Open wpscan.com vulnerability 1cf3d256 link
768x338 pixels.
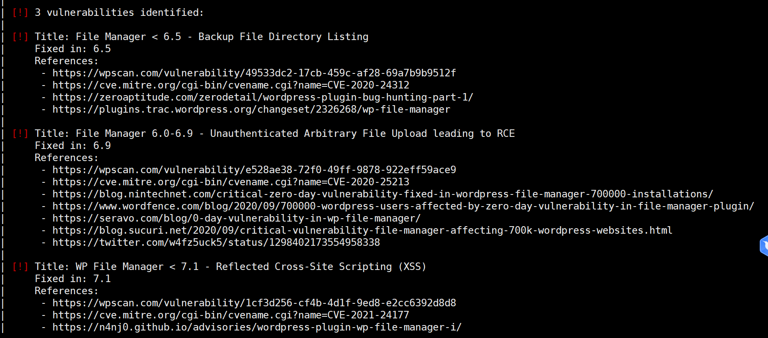[254, 303]
